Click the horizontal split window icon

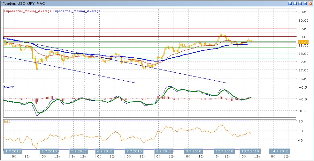(x=300, y=3)
